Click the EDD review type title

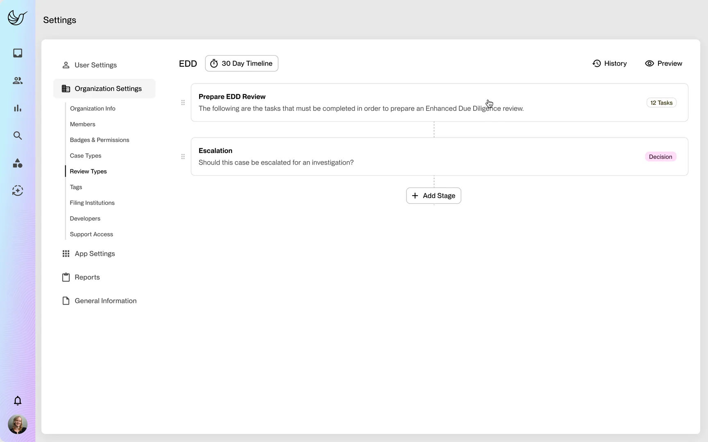click(188, 64)
